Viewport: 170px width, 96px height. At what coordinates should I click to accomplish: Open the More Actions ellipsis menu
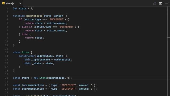pyautogui.click(x=167, y=3)
